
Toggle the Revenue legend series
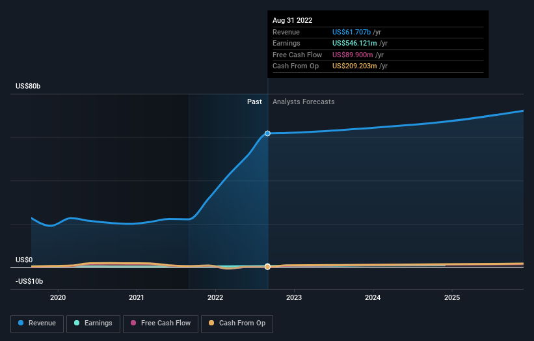[x=37, y=323]
